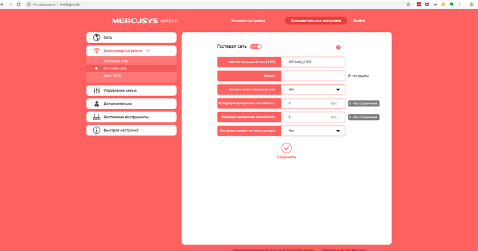478x251 pixels.
Task: Select the Гостевая сеть submenu item
Action: (x=115, y=68)
